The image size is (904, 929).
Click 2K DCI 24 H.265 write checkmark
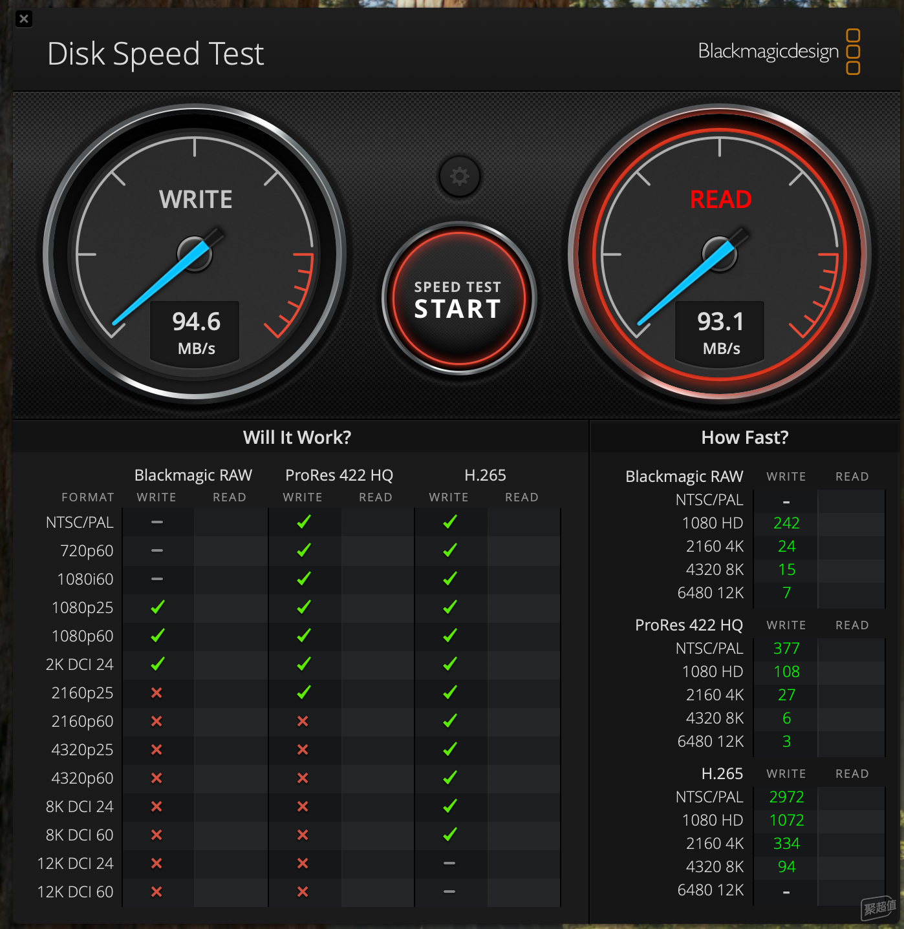[x=449, y=664]
